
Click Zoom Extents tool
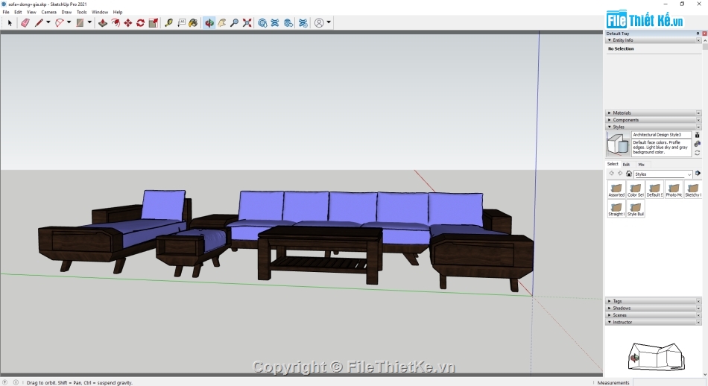coord(247,22)
